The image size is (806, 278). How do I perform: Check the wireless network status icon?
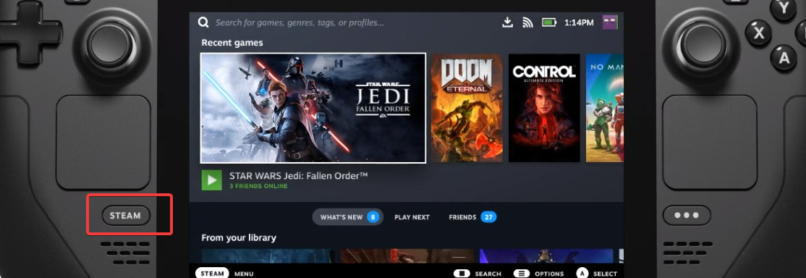tap(527, 22)
